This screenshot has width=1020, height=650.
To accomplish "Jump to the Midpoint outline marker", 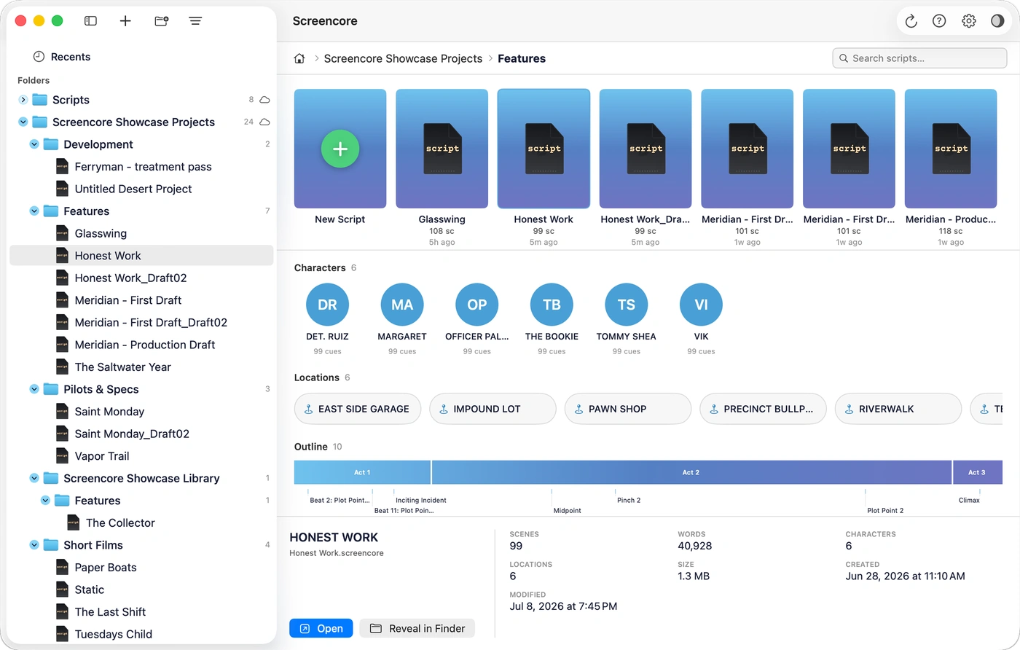I will tap(567, 511).
